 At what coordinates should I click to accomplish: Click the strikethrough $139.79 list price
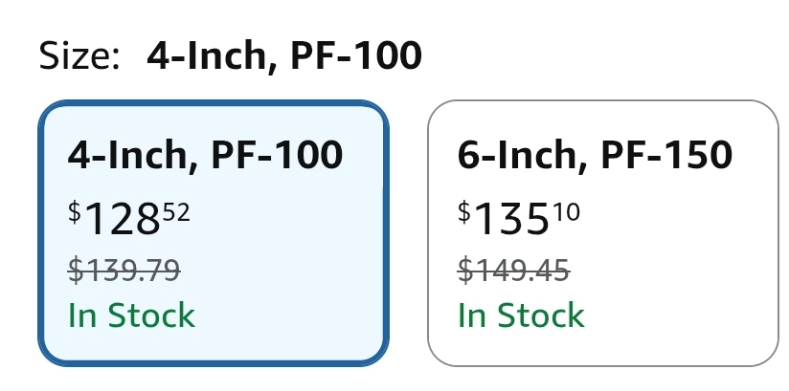(124, 270)
